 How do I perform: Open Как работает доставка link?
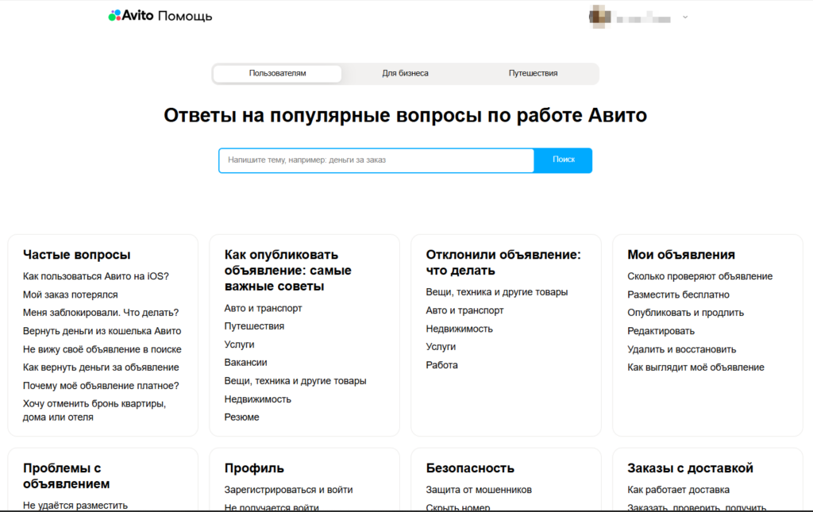tap(678, 490)
